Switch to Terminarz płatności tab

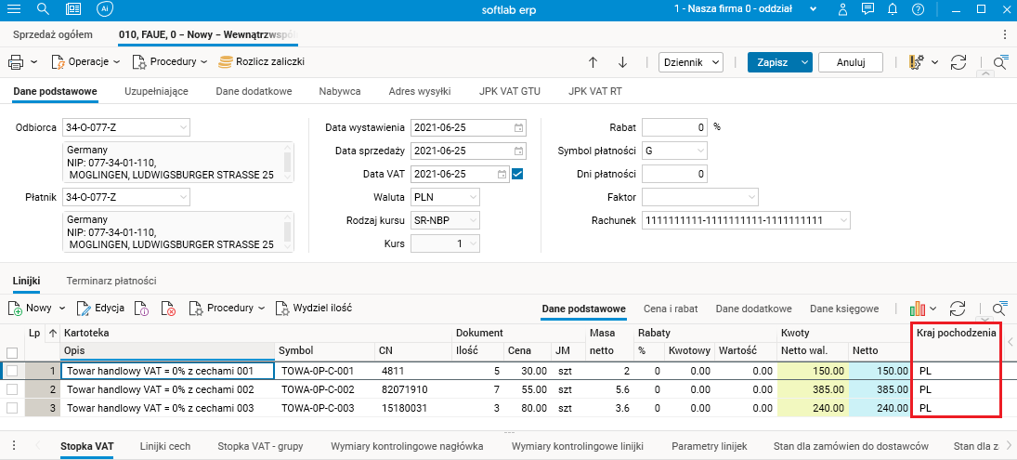pyautogui.click(x=111, y=281)
